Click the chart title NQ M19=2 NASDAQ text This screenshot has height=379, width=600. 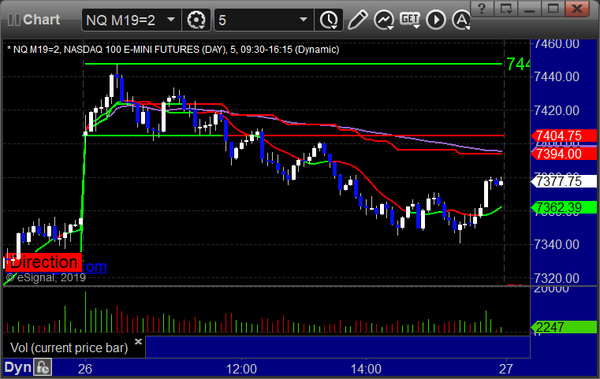coord(173,50)
